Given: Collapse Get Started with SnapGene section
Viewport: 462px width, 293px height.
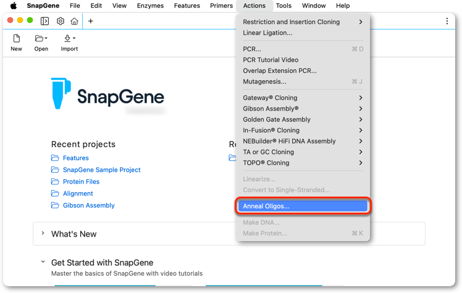Looking at the screenshot, I should pyautogui.click(x=43, y=261).
